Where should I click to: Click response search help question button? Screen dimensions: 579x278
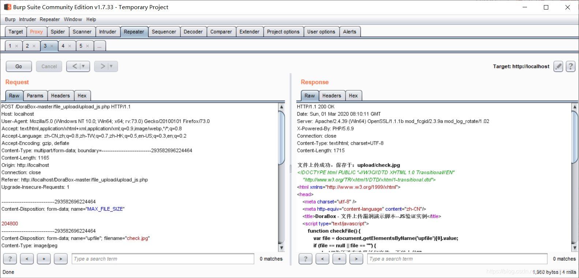pos(306,259)
